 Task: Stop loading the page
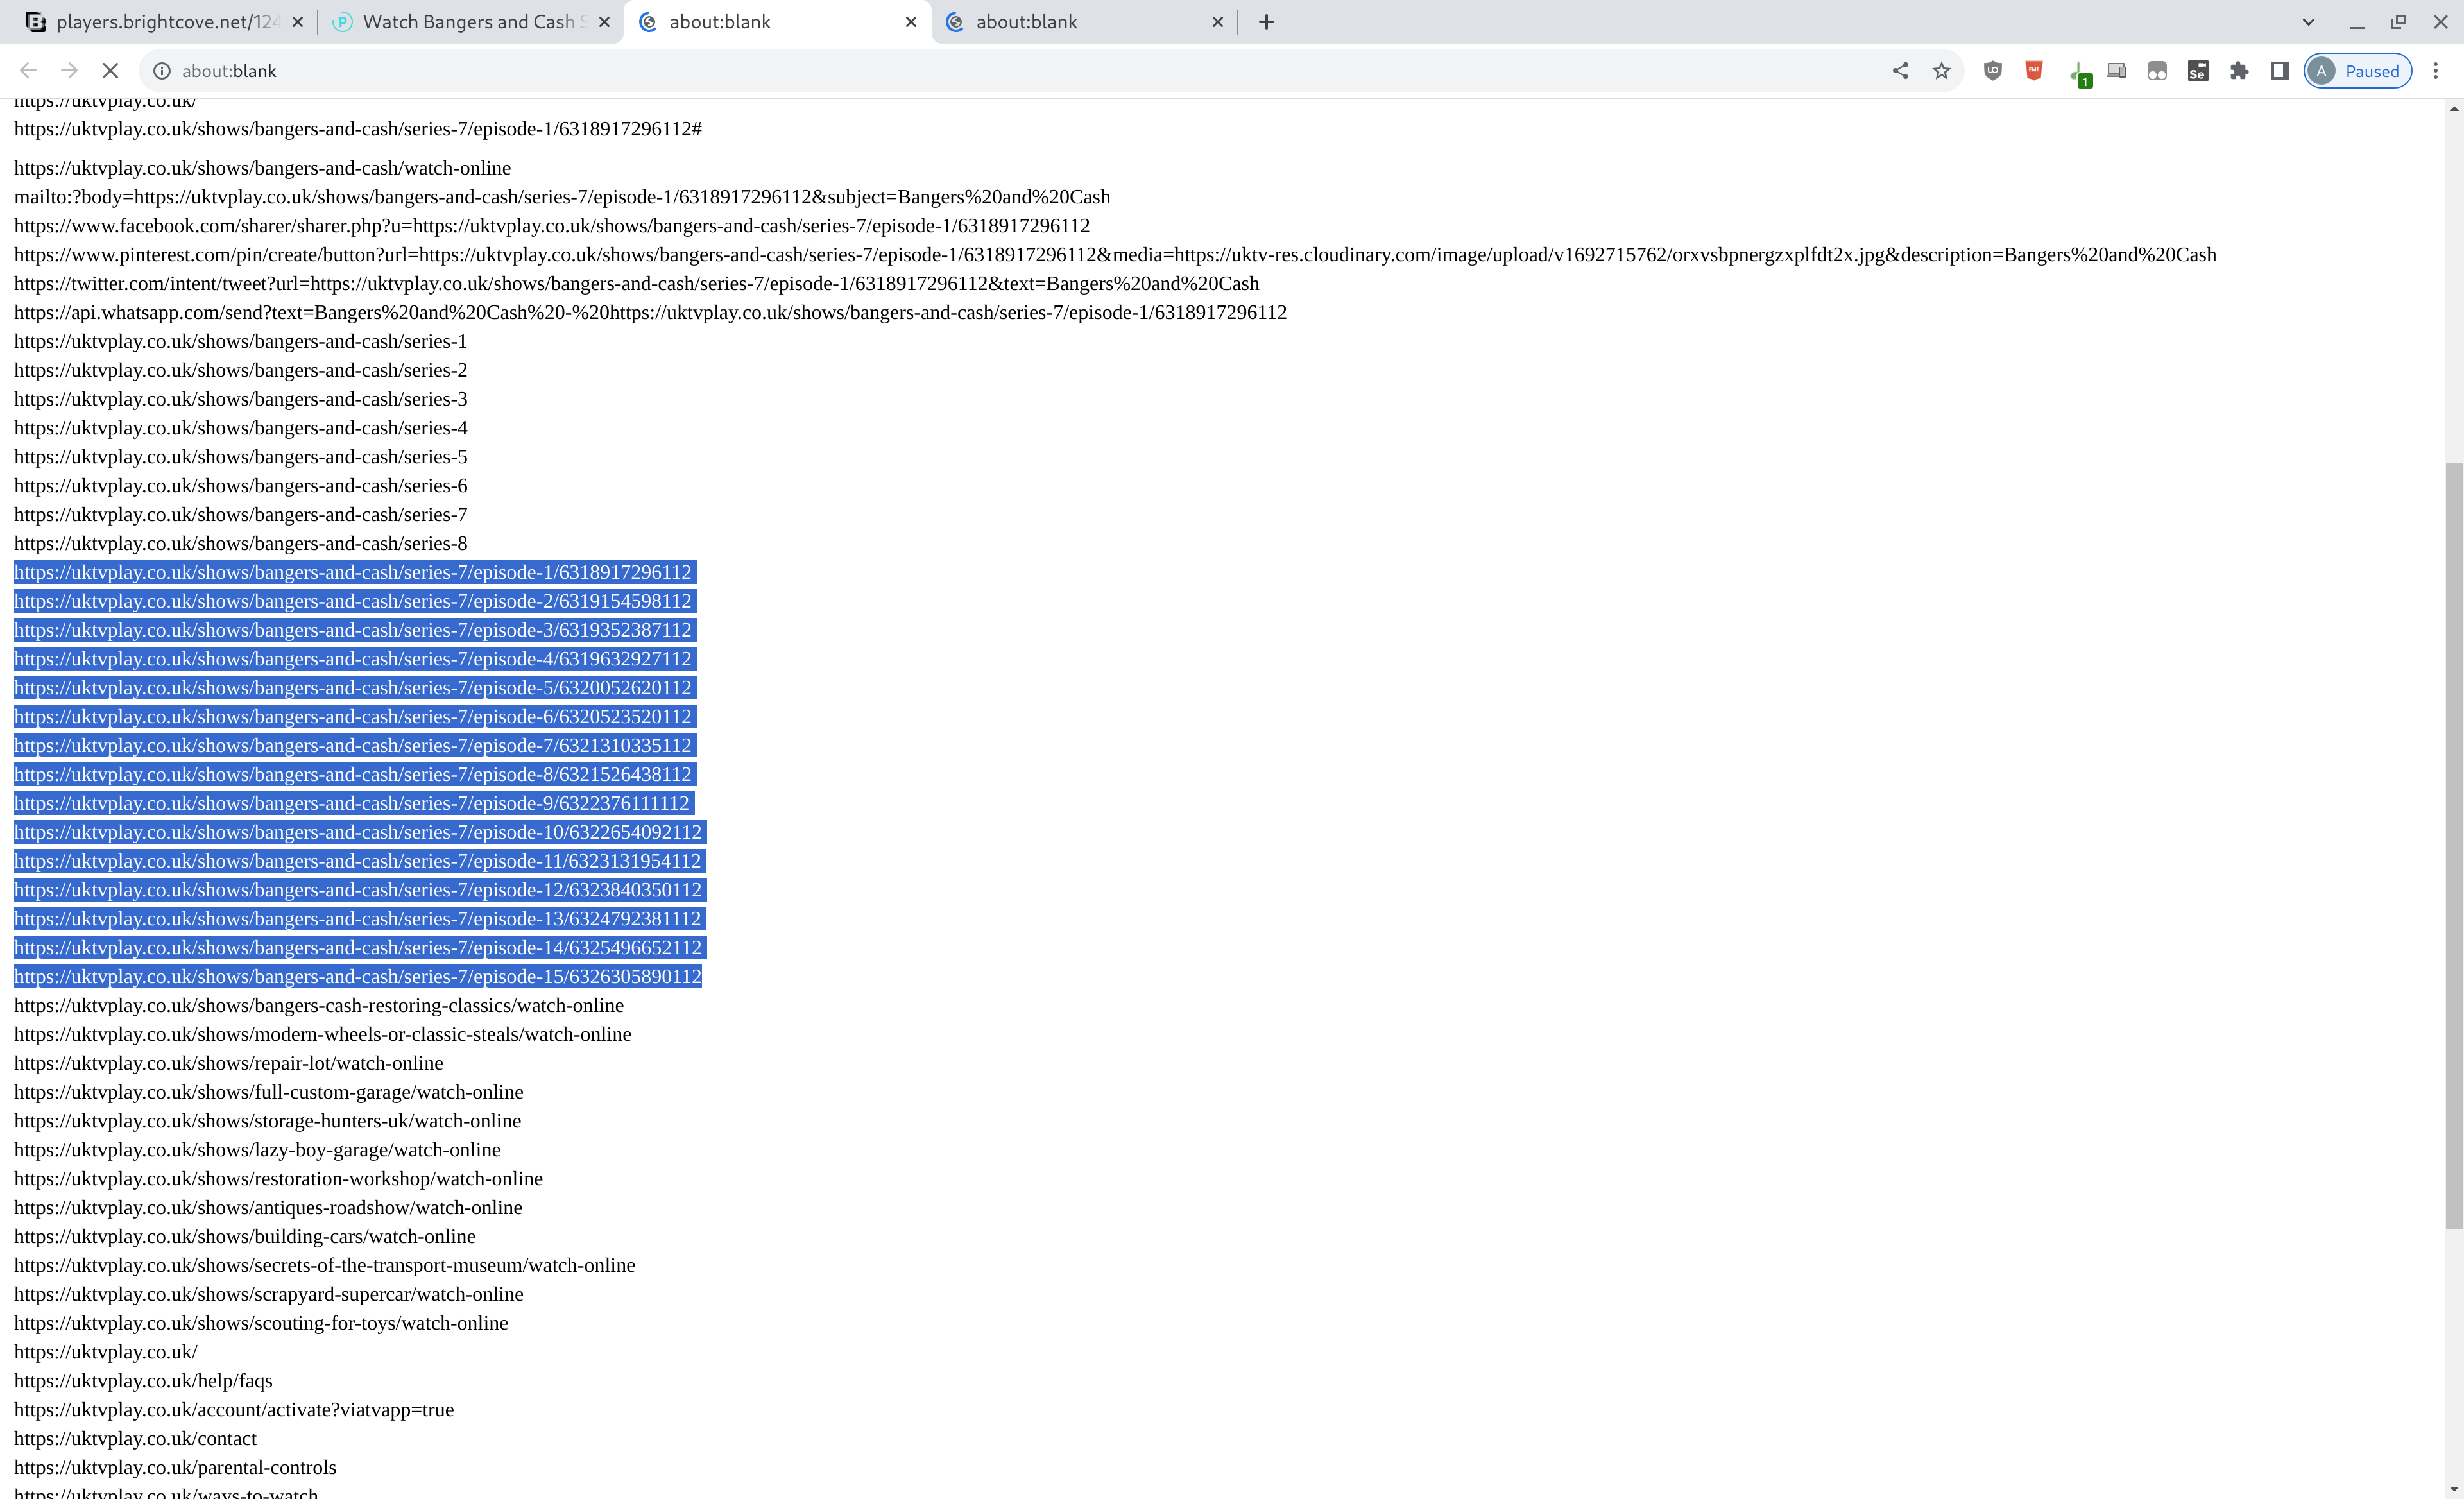pos(110,71)
